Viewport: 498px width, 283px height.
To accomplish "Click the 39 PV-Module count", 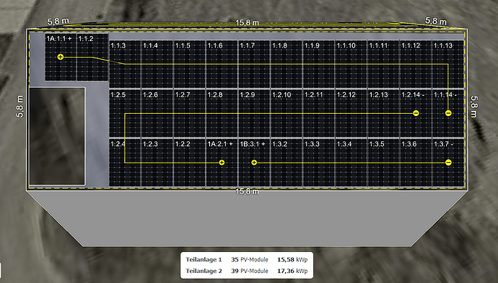I will tap(250, 271).
